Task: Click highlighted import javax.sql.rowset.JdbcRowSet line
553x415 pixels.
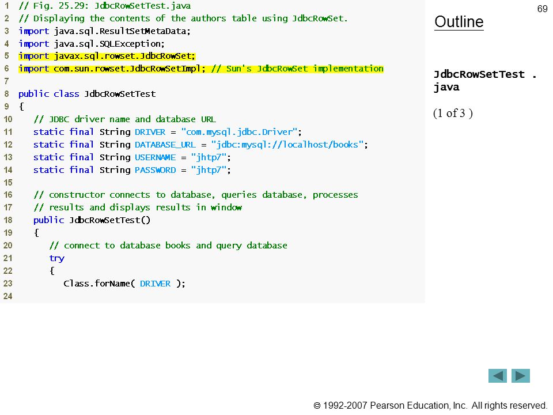Action: 107,56
